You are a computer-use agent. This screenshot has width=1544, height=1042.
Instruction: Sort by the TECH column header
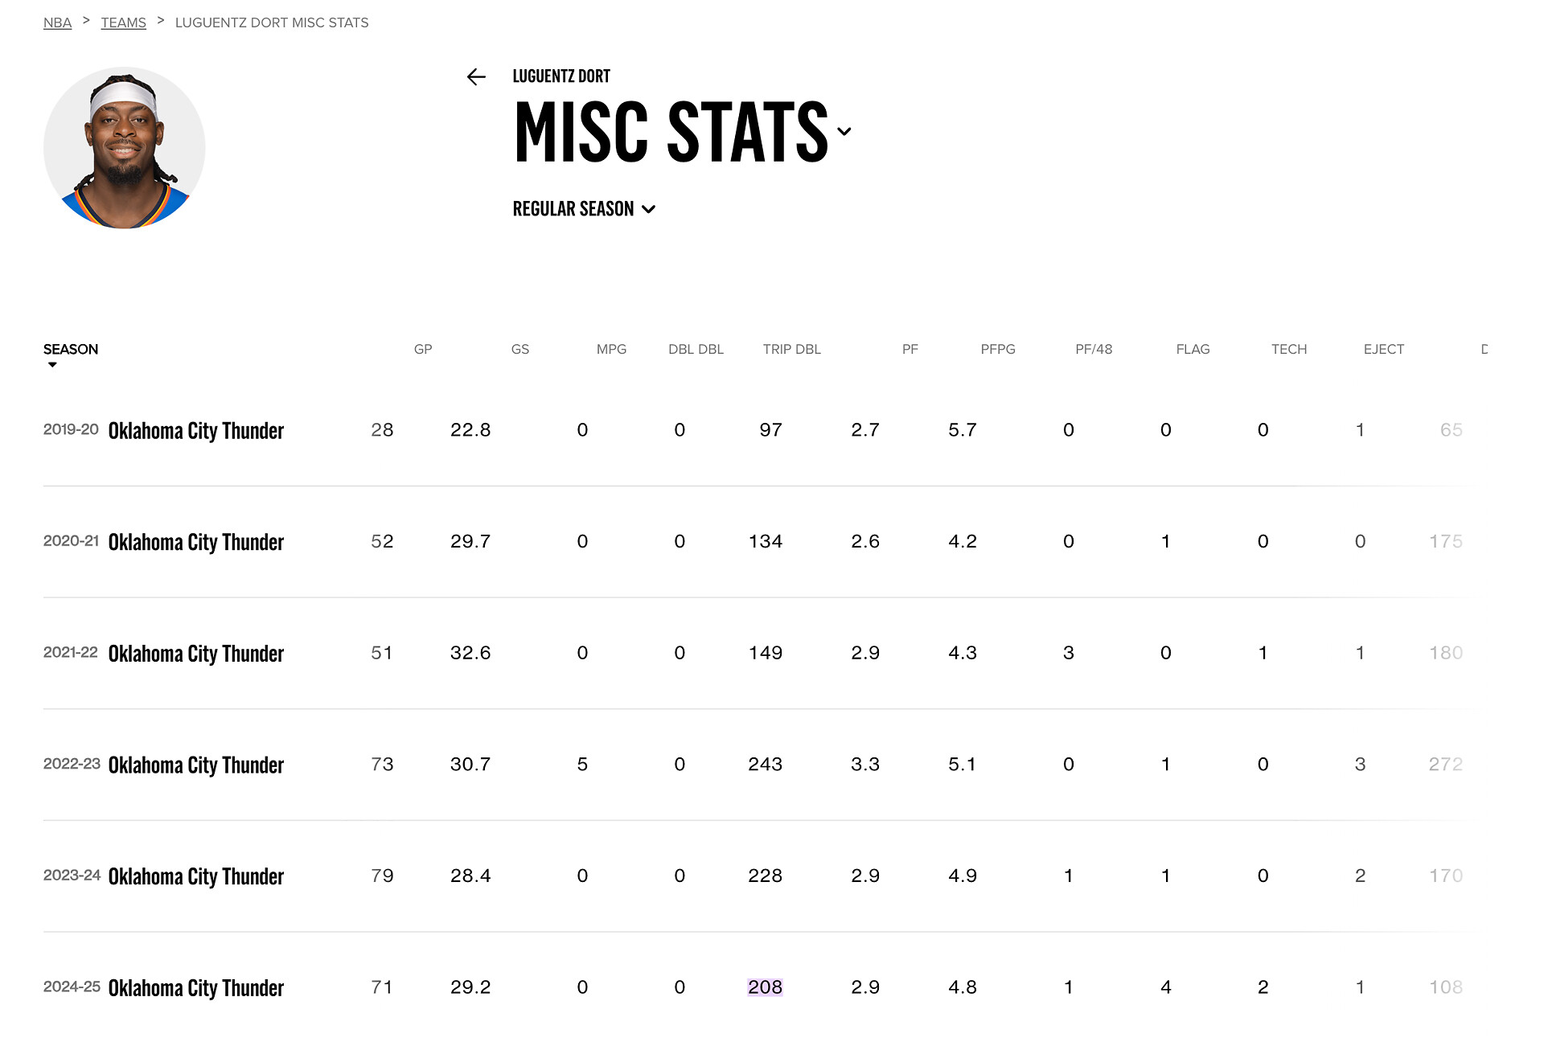pos(1288,349)
